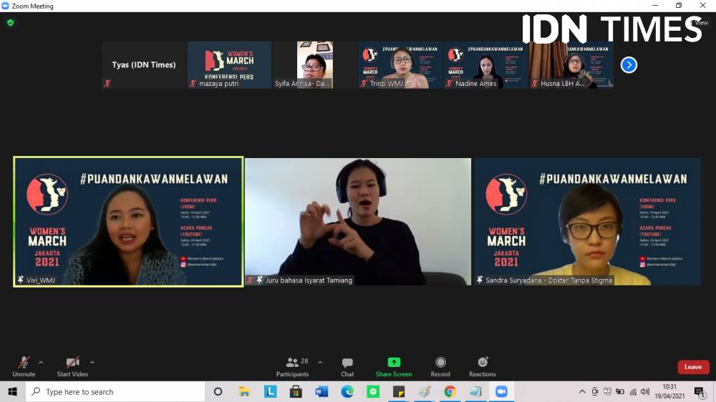Open the battery status tray icon
Viewport: 716px width, 402px height.
[619, 392]
